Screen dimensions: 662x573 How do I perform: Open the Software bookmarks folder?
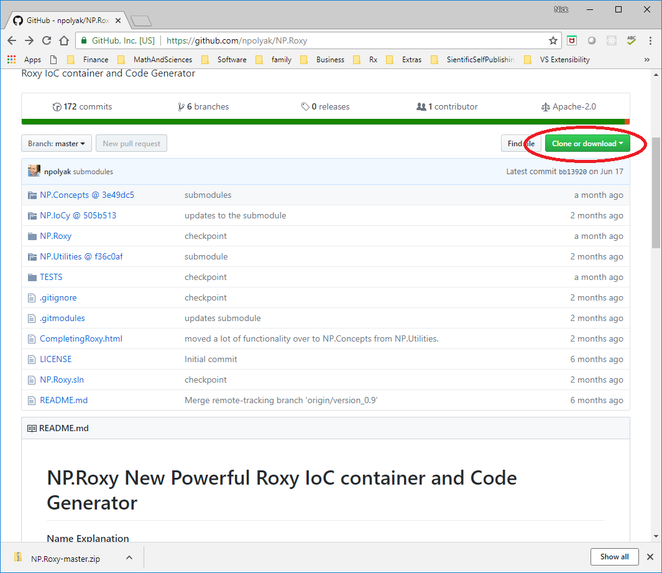point(224,60)
